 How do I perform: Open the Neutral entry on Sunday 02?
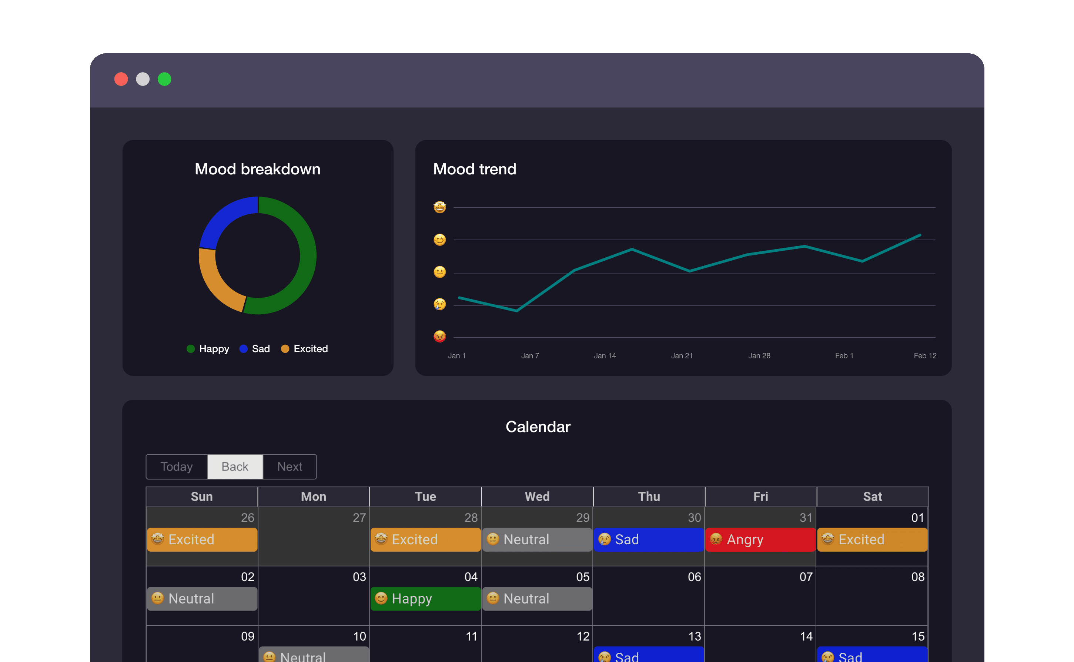tap(202, 599)
